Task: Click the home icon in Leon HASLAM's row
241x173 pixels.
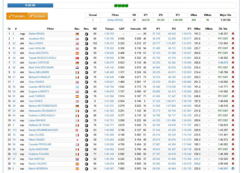Action: coord(233,48)
